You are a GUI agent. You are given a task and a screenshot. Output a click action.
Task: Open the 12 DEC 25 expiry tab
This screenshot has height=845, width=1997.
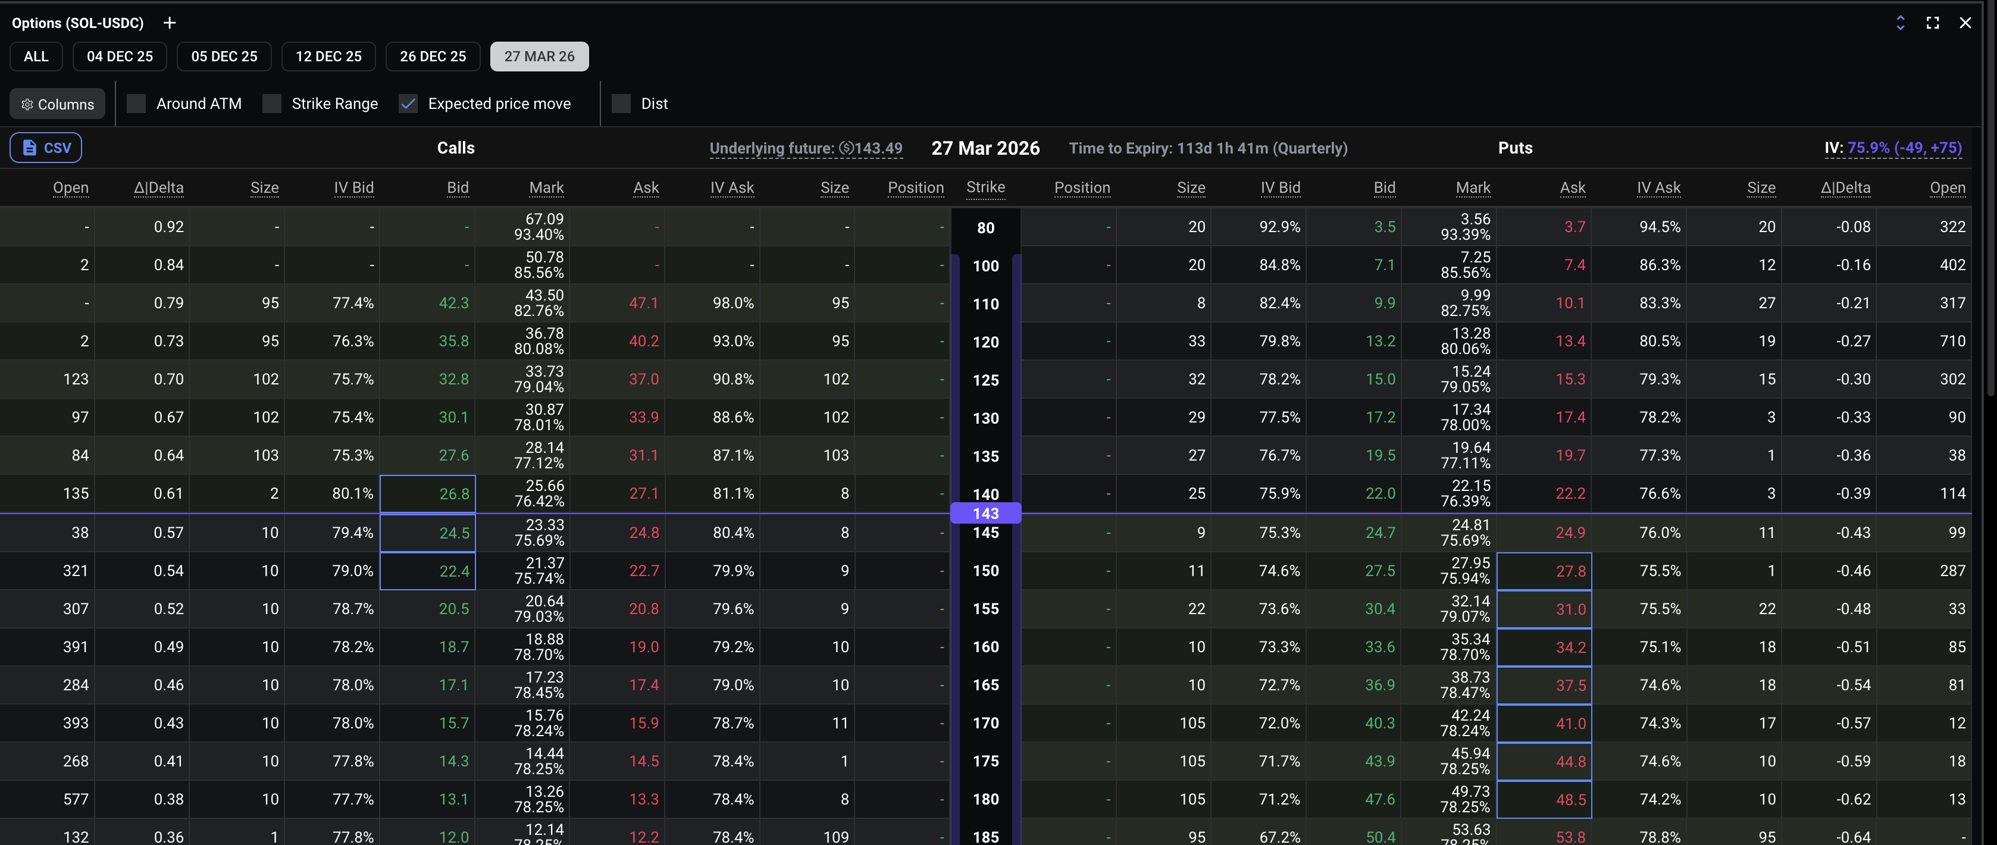pyautogui.click(x=328, y=57)
